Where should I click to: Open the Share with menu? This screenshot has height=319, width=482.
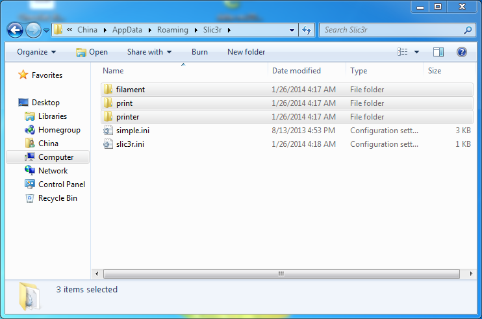pos(149,52)
